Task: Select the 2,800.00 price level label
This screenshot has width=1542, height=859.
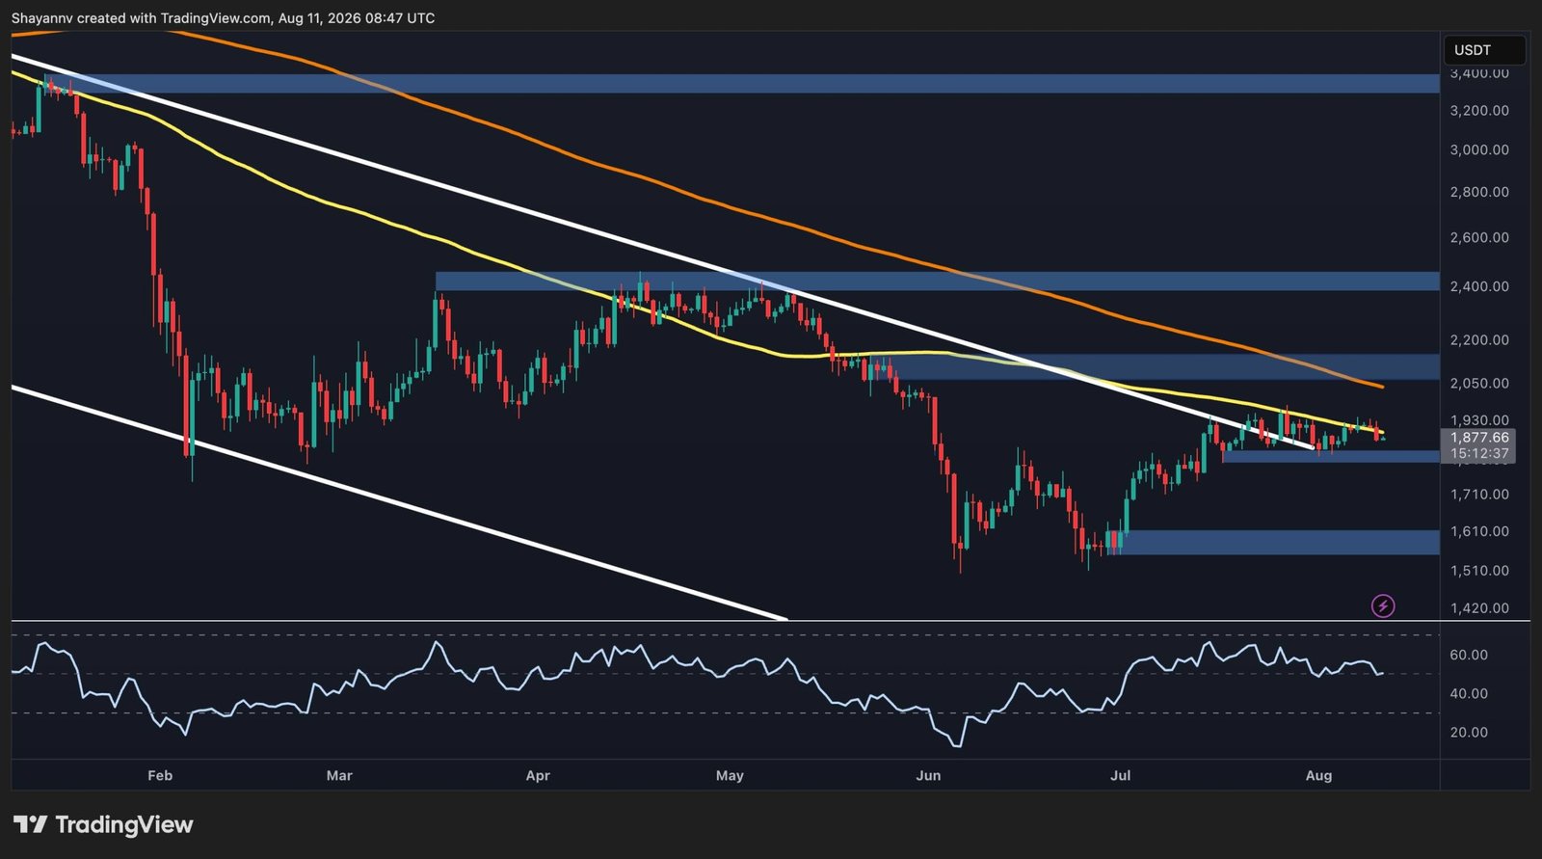Action: (1479, 193)
